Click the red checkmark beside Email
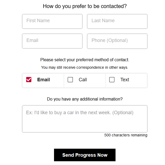 [x=29, y=80]
